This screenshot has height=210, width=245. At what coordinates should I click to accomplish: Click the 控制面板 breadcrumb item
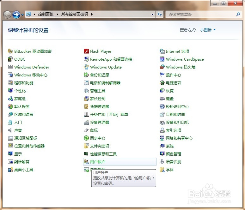click(46, 14)
